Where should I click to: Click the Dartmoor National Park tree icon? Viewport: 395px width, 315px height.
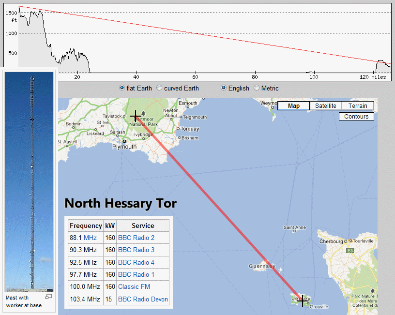coord(143,113)
